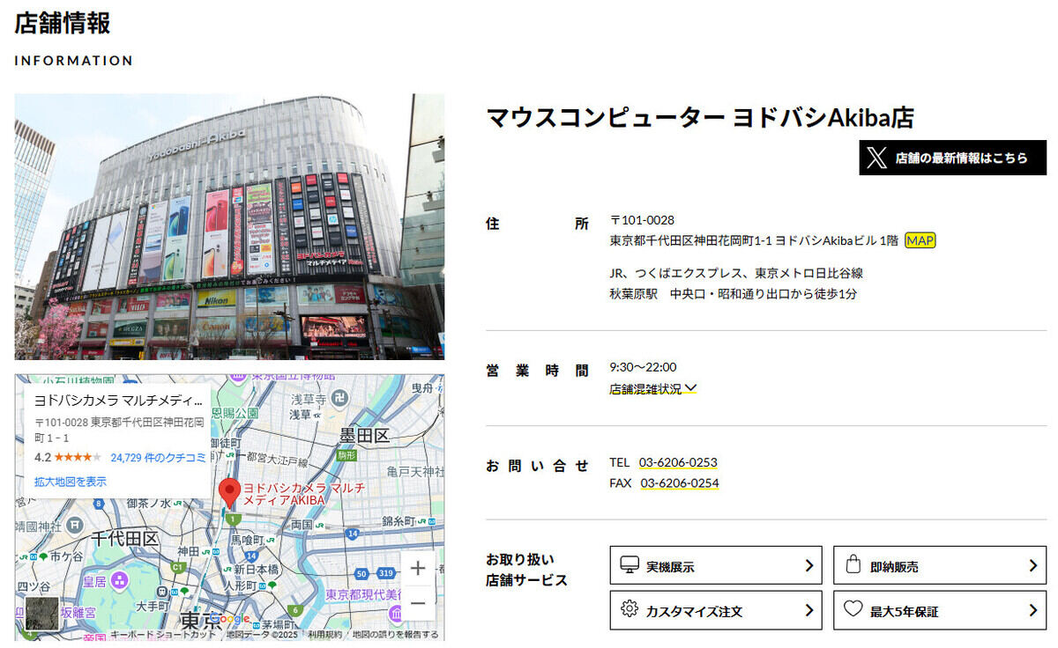
Task: Open the 最大5年保証 service button
Action: pos(940,610)
